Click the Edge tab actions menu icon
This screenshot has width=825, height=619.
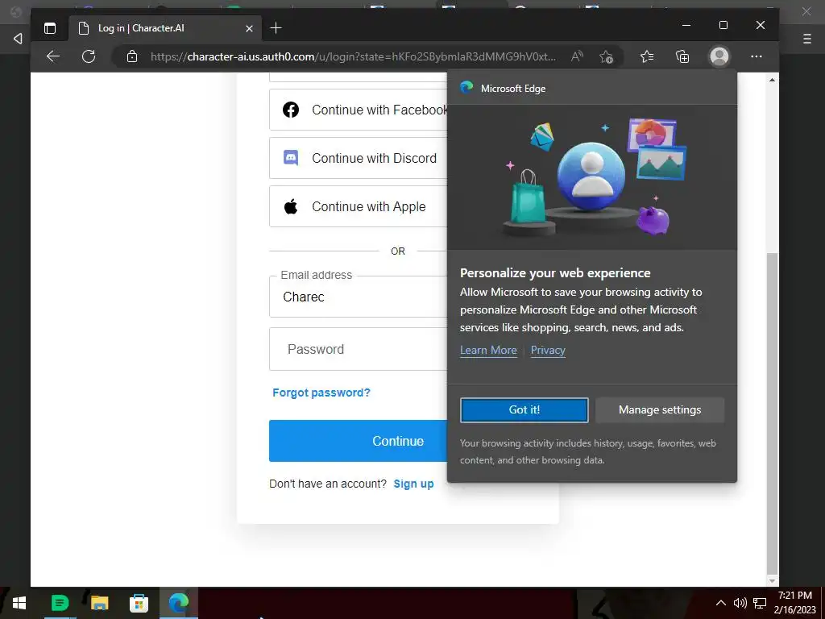tap(50, 28)
